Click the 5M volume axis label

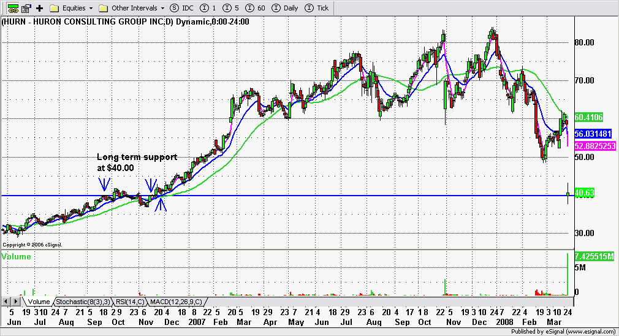click(580, 268)
